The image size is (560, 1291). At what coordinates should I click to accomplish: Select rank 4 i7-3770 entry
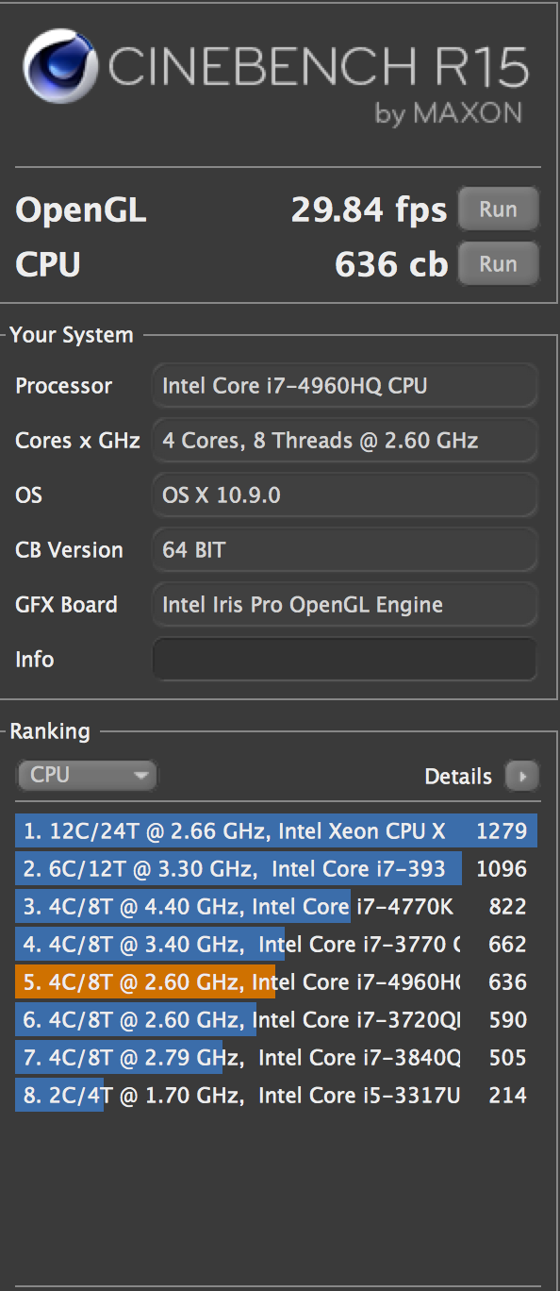point(276,945)
